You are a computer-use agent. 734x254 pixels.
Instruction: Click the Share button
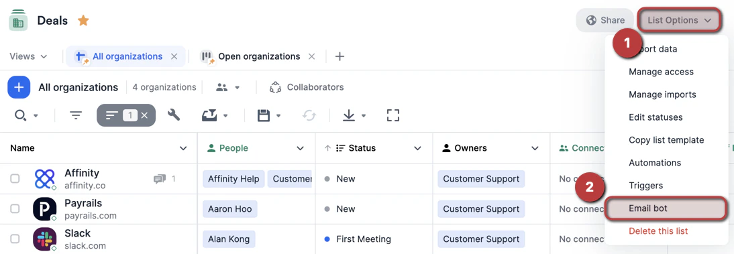pos(605,20)
